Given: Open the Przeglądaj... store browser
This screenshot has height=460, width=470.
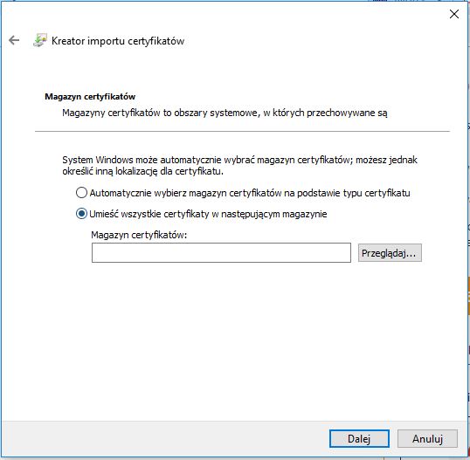Looking at the screenshot, I should (x=390, y=253).
